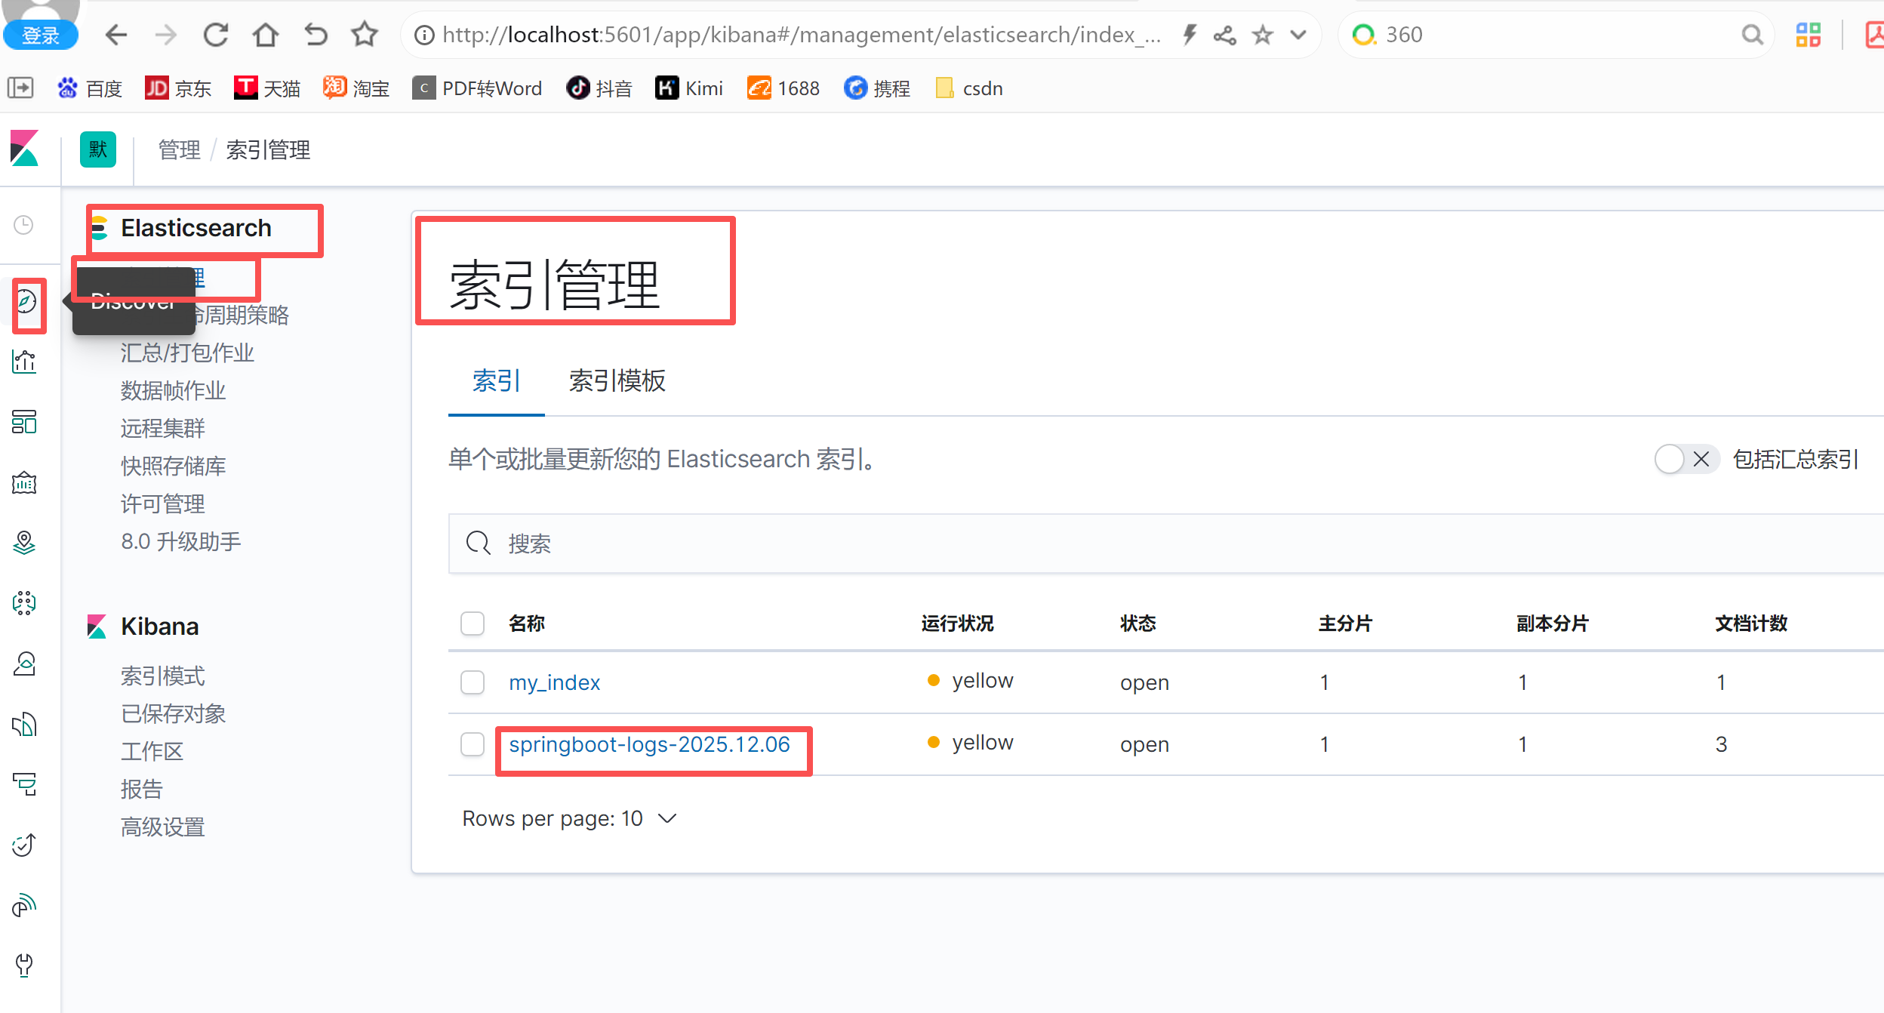Expand the Rows per page dropdown
Viewport: 1884px width, 1013px height.
(x=569, y=818)
